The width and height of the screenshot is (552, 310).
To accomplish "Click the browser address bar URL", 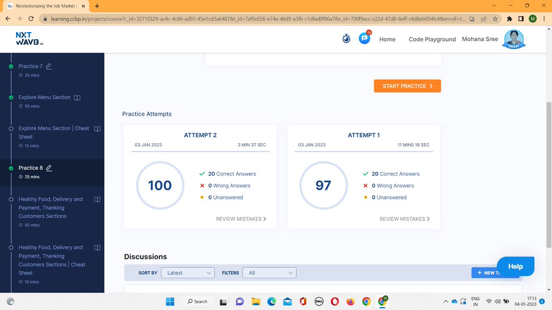I will coord(258,19).
